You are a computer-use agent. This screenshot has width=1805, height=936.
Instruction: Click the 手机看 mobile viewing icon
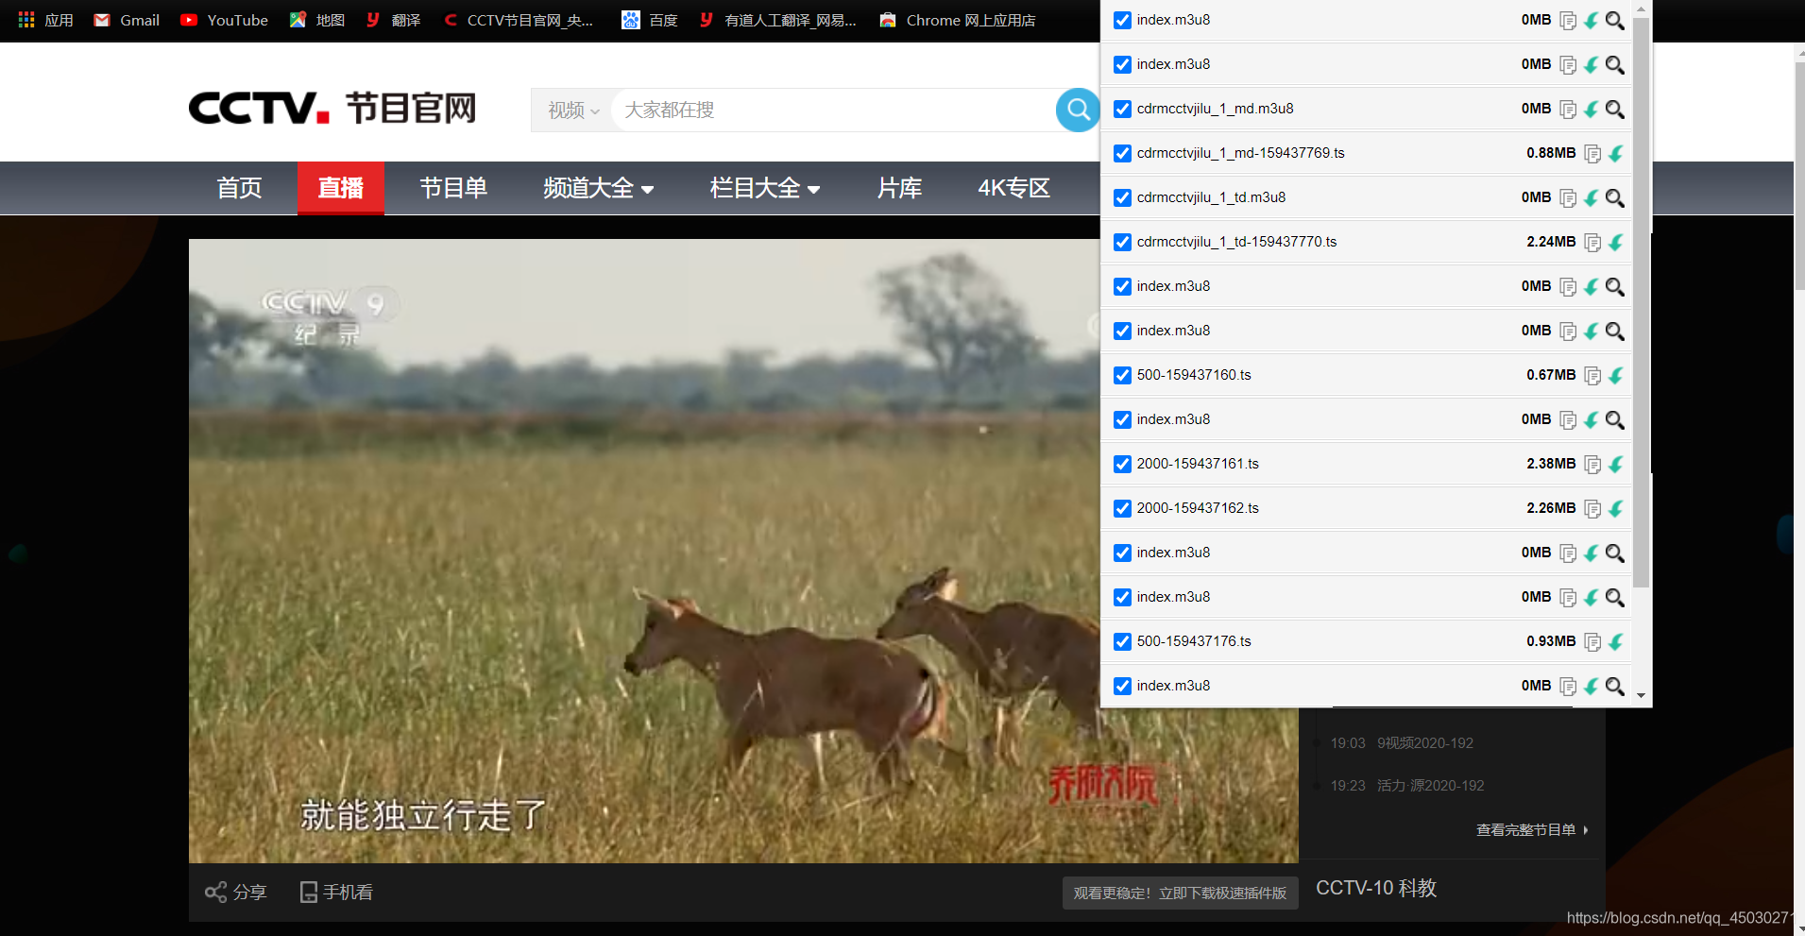[309, 892]
